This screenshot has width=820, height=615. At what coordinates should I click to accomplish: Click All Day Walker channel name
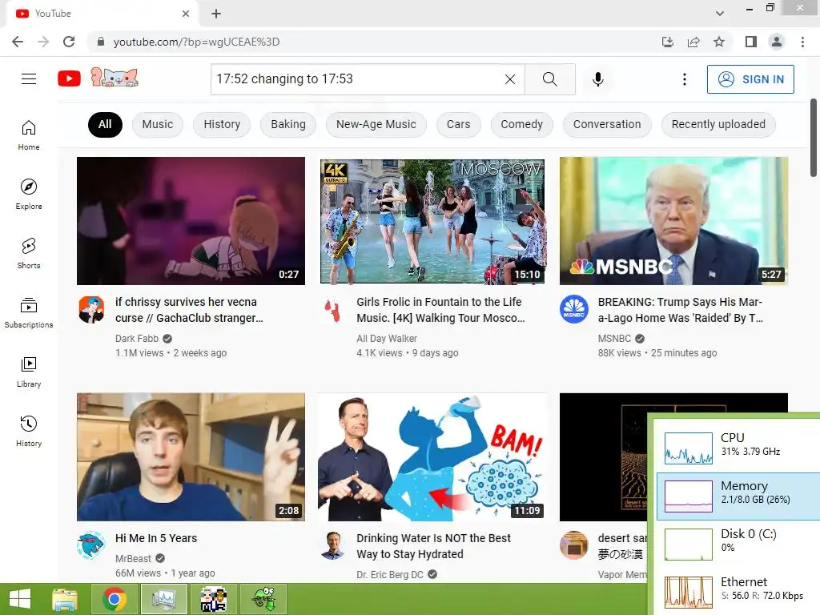[x=387, y=339]
